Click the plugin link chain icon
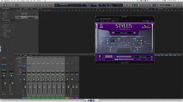This screenshot has width=183, height=102. [152, 21]
